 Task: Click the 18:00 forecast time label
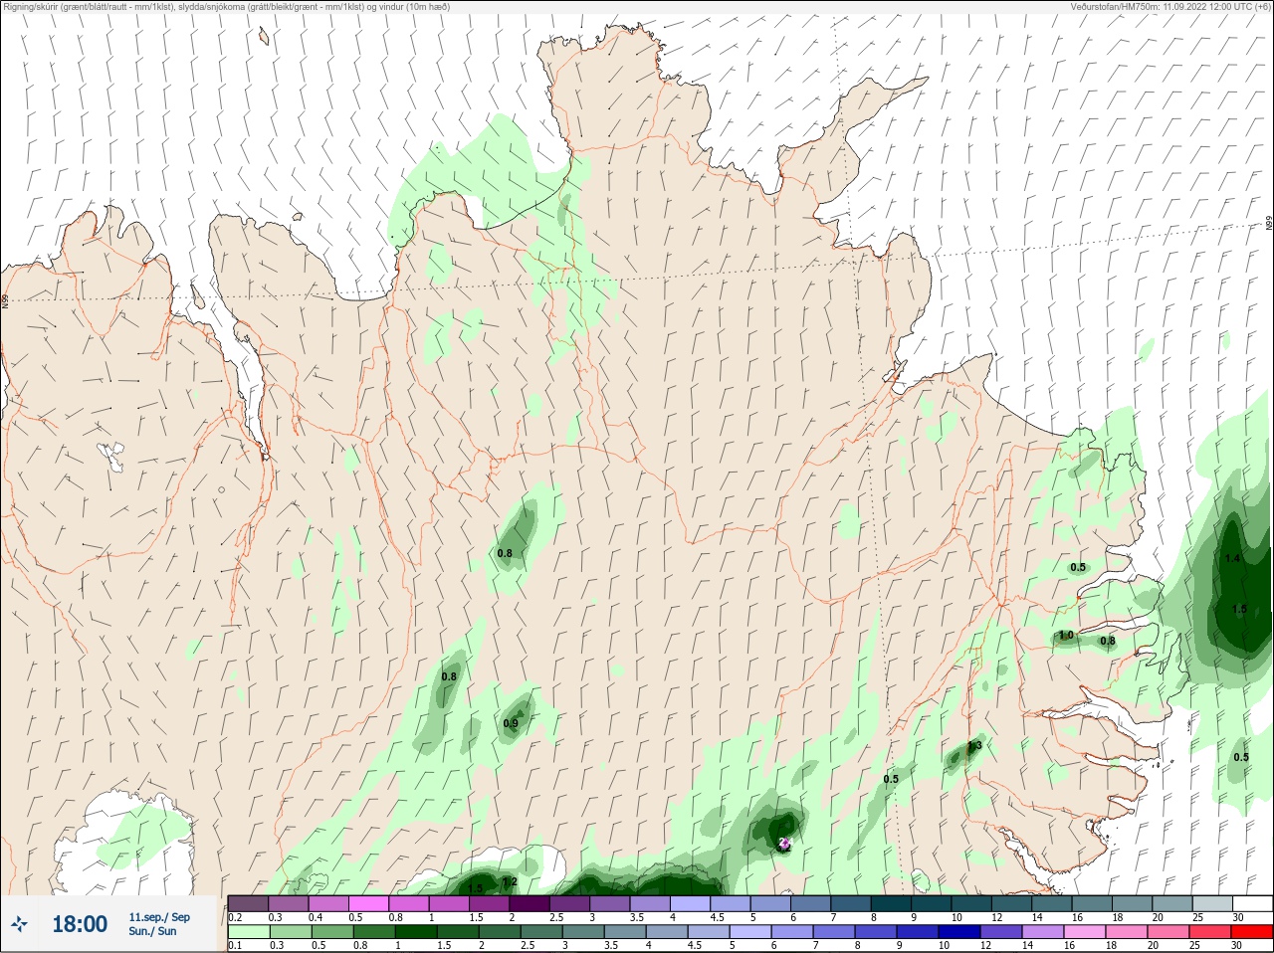point(80,924)
